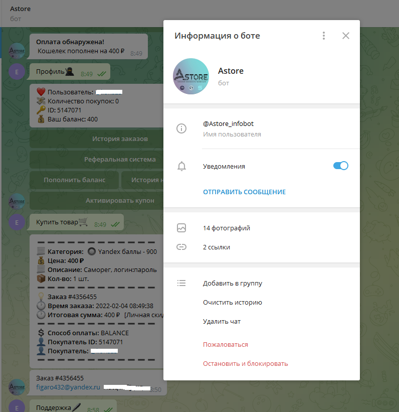Click Активировать купон bot button
This screenshot has width=399, height=412.
97,201
